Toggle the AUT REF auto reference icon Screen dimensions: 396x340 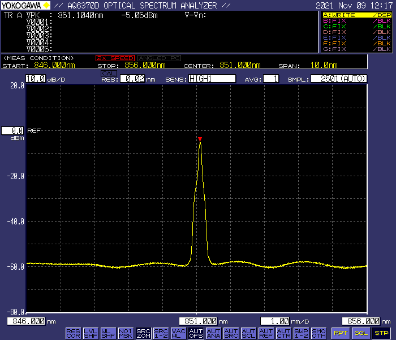[x=266, y=333]
